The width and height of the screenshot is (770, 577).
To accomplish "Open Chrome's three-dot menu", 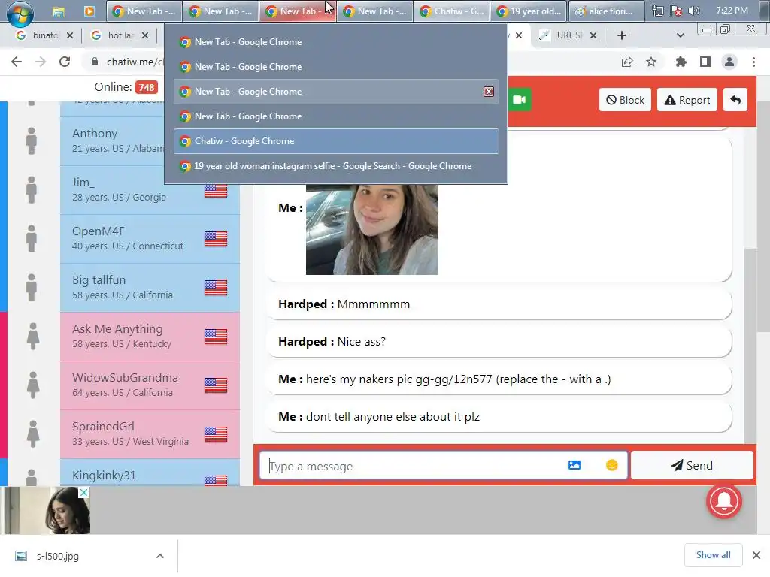I will point(753,62).
